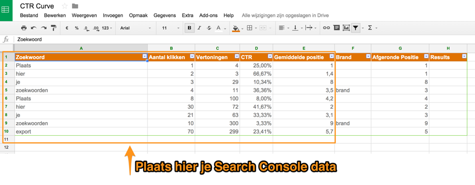This screenshot has height=185, width=475.
Task: Insert a link
Action: [326, 28]
